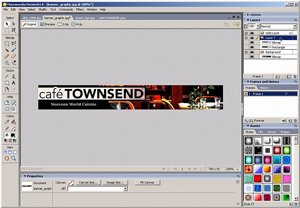Select the Freeform tool
Image resolution: width=300 pixels, height=208 pixels.
point(7,89)
